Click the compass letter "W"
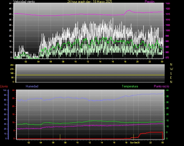This screenshot has height=146, width=184. point(171,69)
